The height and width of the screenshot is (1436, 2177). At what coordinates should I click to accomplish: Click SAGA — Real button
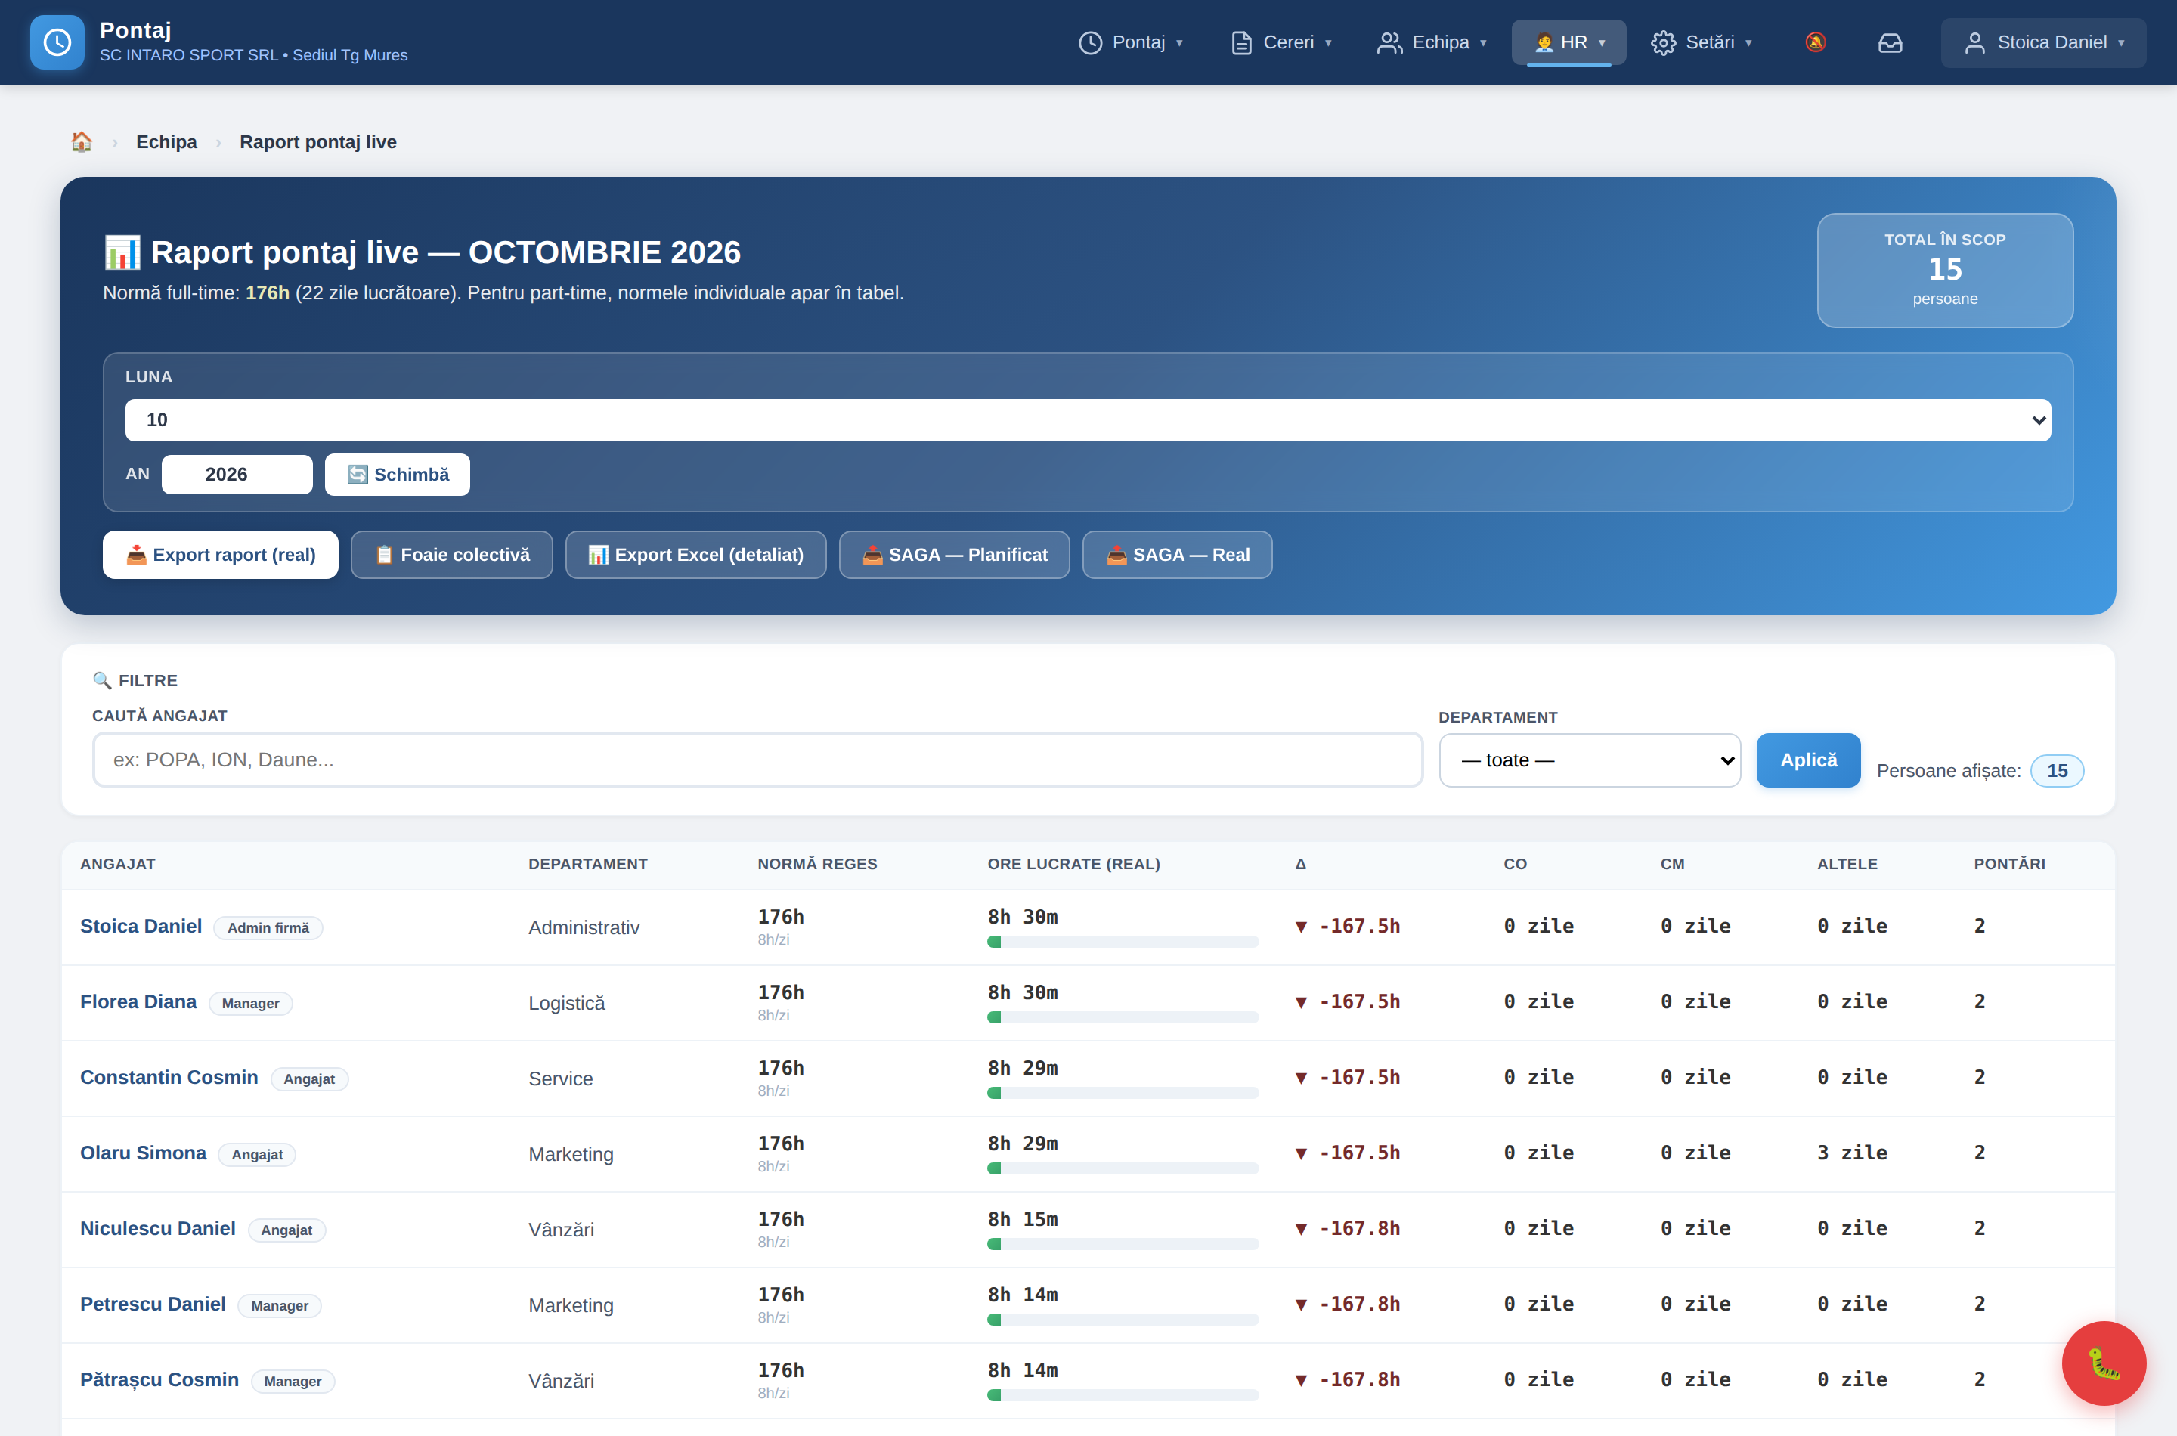coord(1177,555)
